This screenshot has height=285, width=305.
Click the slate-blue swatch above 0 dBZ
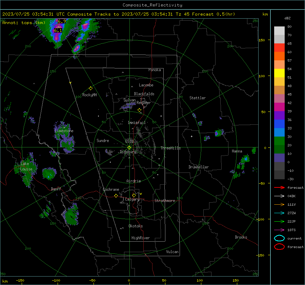coord(279,158)
